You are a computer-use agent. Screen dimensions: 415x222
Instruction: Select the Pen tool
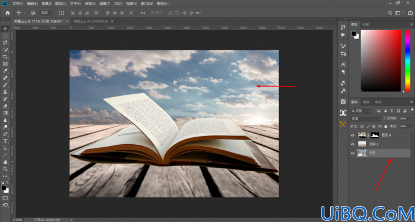click(5, 134)
